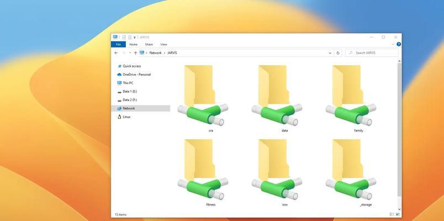Screen dimensions: 444x221
Task: Switch to details view in status bar
Action: [392, 214]
